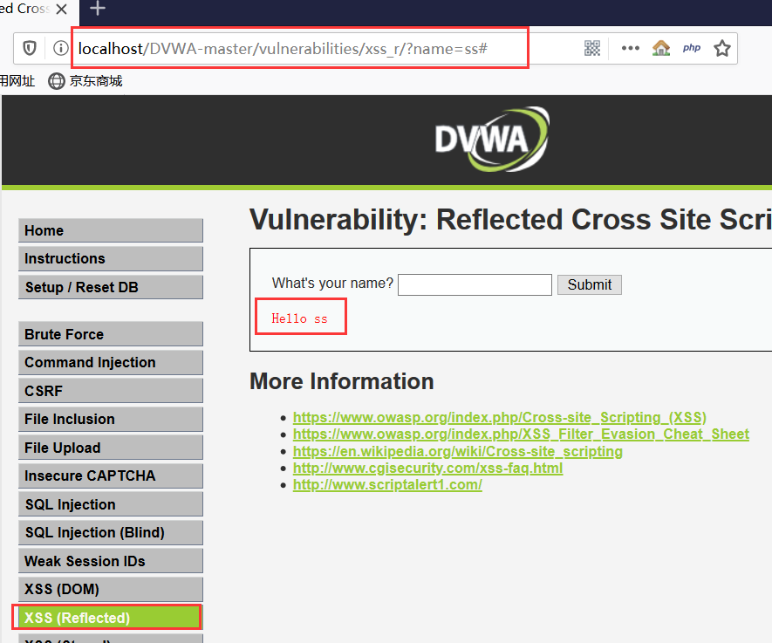Screen dimensions: 772x643
Task: Open a new browser tab
Action: click(98, 9)
